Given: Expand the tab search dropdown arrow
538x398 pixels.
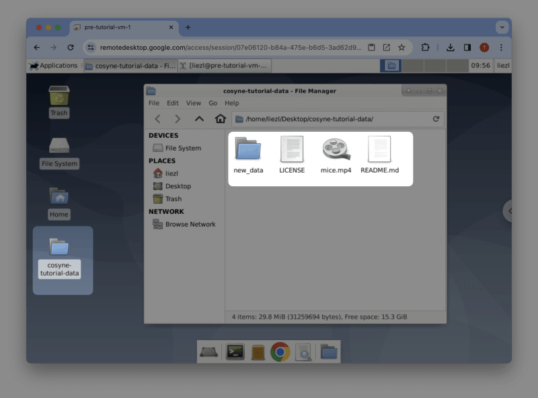Looking at the screenshot, I should click(502, 27).
